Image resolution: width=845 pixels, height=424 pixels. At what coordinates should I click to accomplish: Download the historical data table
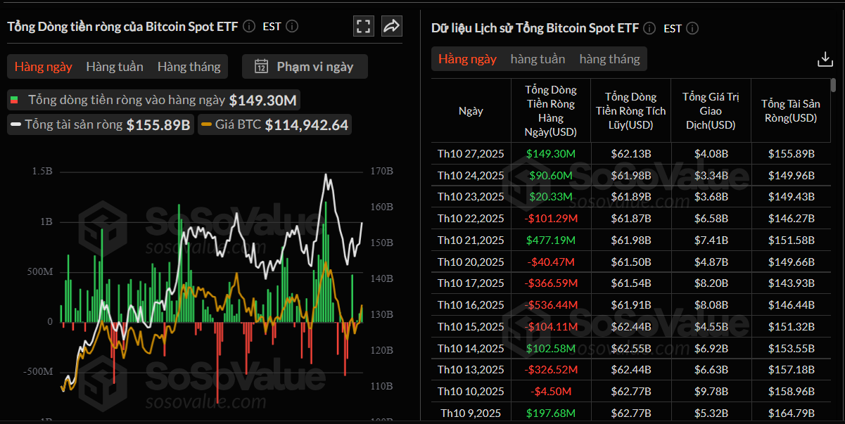point(825,59)
